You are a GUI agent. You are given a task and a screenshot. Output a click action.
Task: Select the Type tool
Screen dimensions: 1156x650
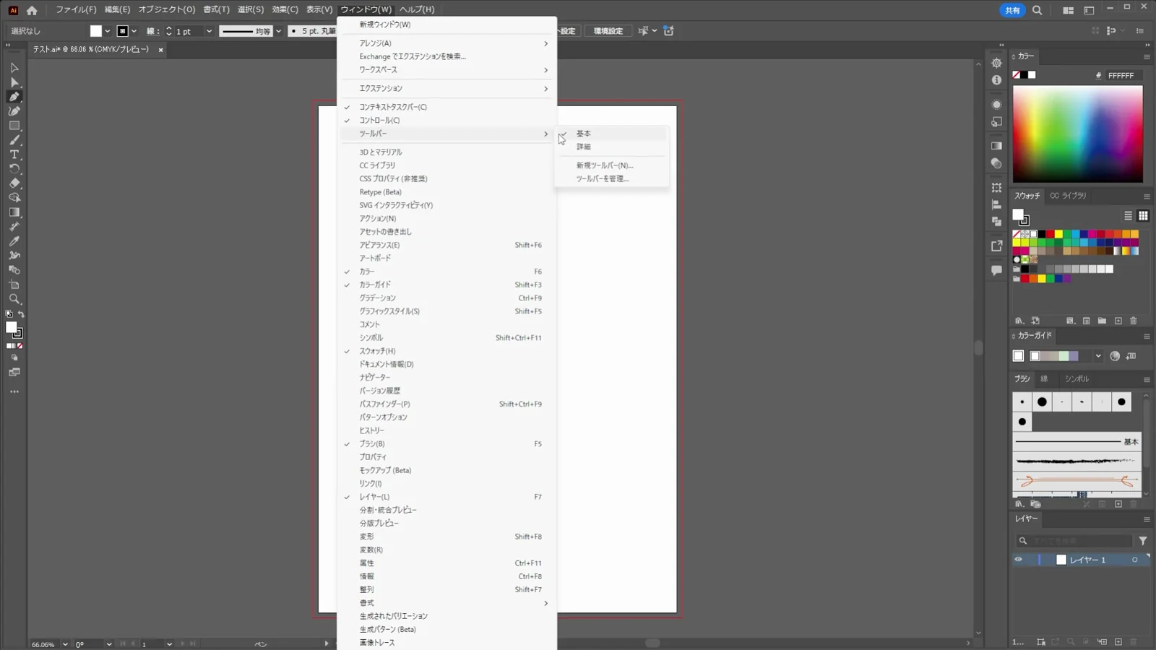[14, 155]
